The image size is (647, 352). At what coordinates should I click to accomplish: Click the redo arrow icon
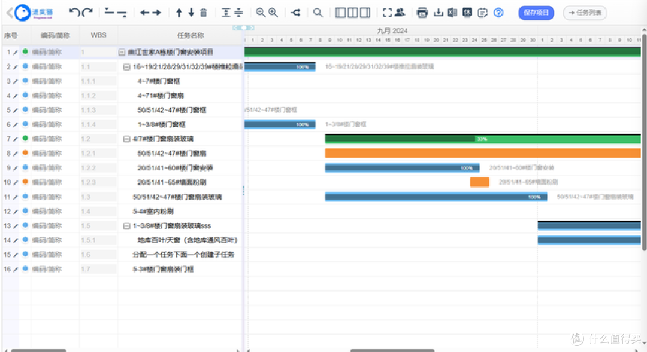click(x=87, y=13)
